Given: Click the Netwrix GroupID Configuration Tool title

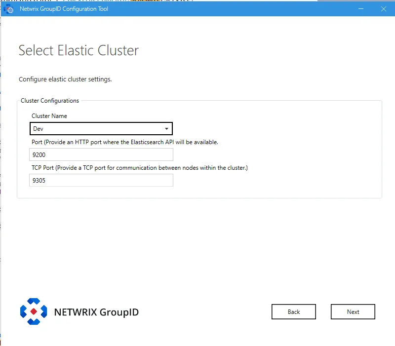Looking at the screenshot, I should click(64, 9).
